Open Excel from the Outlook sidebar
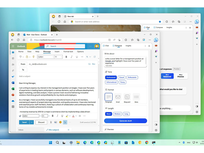 tap(13, 89)
